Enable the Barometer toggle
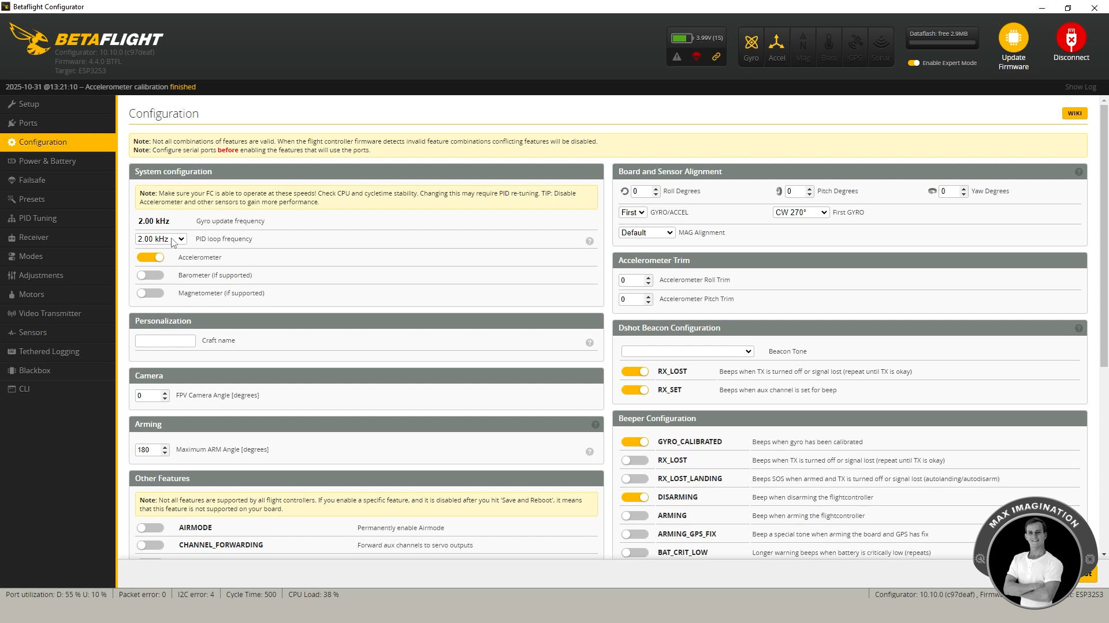This screenshot has width=1109, height=623. coord(150,275)
